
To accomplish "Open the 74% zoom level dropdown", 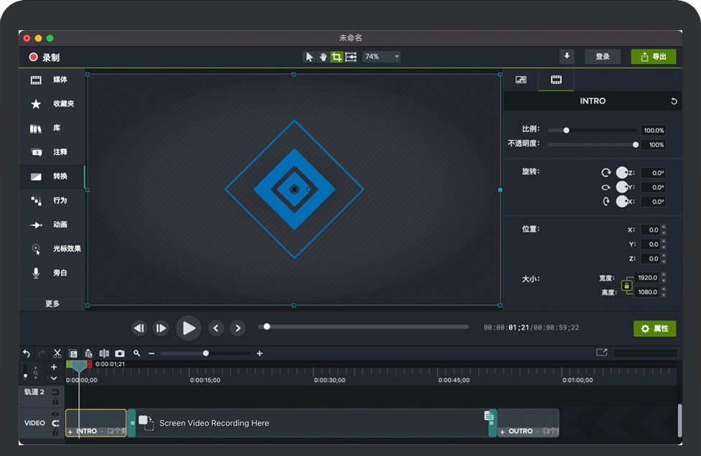I will click(x=382, y=57).
